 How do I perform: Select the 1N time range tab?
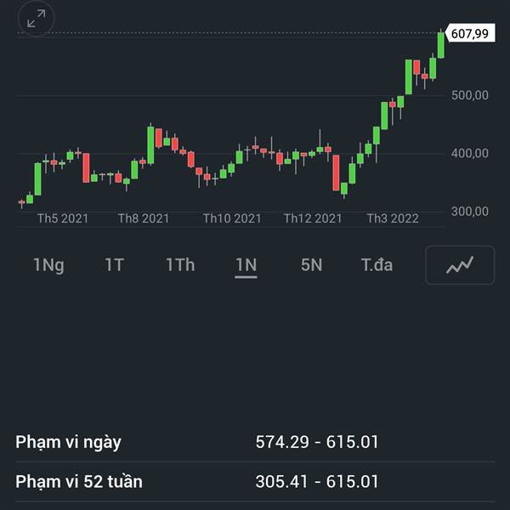click(x=246, y=265)
